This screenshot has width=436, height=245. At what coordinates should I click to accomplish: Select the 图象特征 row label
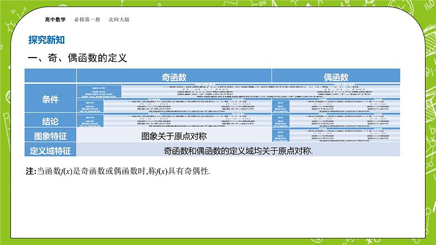(x=51, y=136)
